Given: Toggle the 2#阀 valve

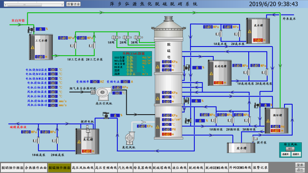Looking at the screenshot, I should pos(125,37).
